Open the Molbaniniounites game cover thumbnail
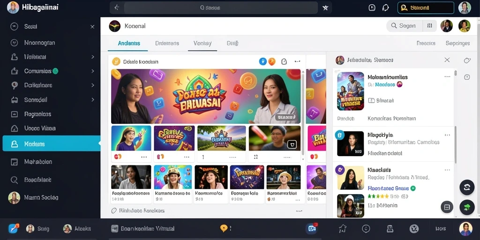Screen dimensions: 480x240 [351, 91]
